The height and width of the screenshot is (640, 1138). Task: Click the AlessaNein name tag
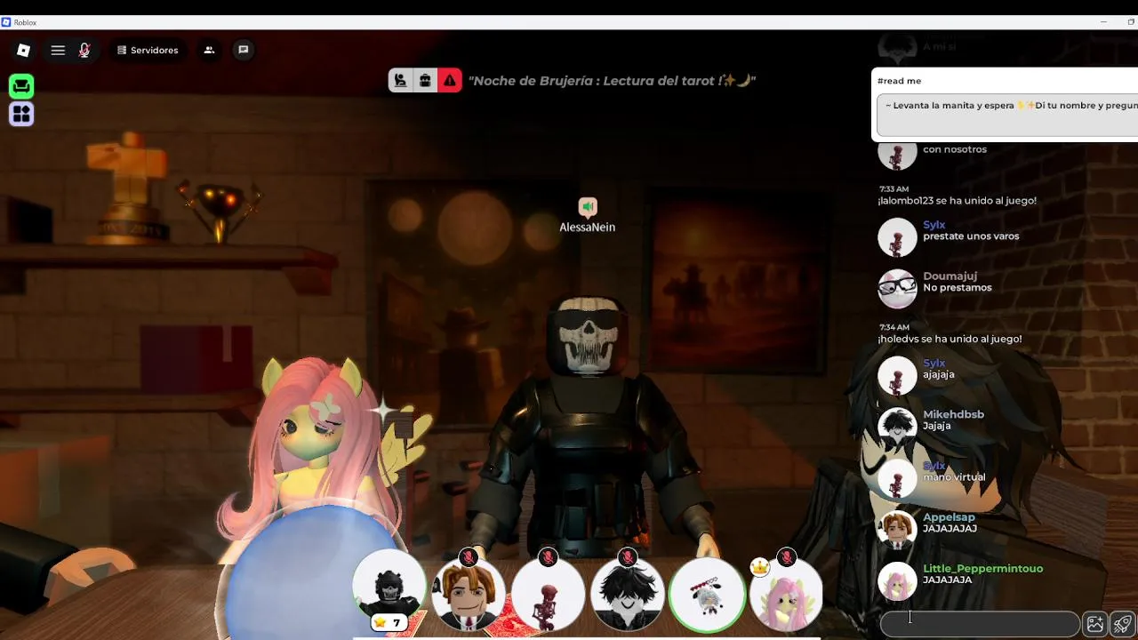coord(587,228)
